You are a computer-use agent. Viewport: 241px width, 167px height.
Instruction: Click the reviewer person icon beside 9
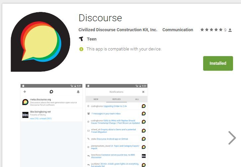click(x=230, y=30)
